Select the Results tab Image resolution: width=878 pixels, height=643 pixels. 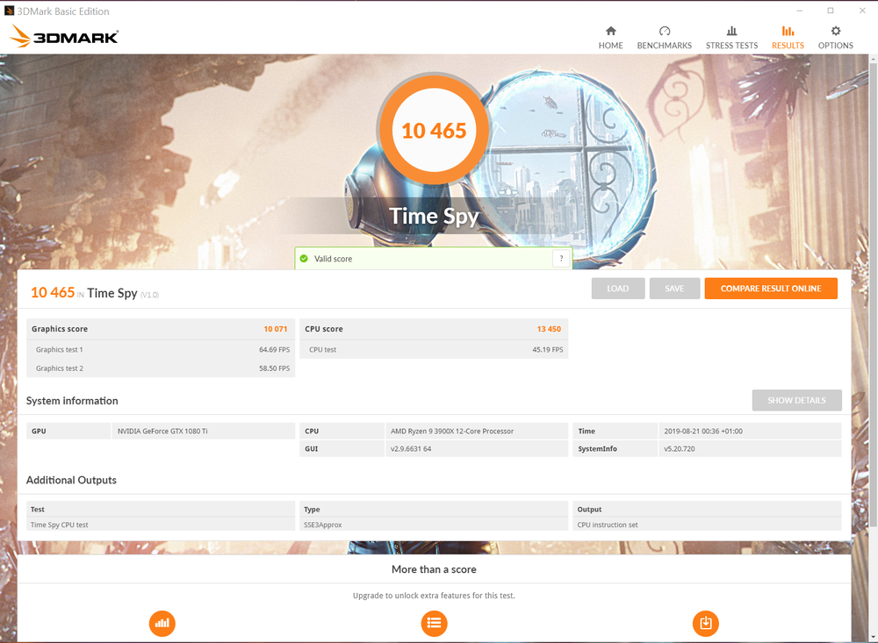(x=788, y=38)
